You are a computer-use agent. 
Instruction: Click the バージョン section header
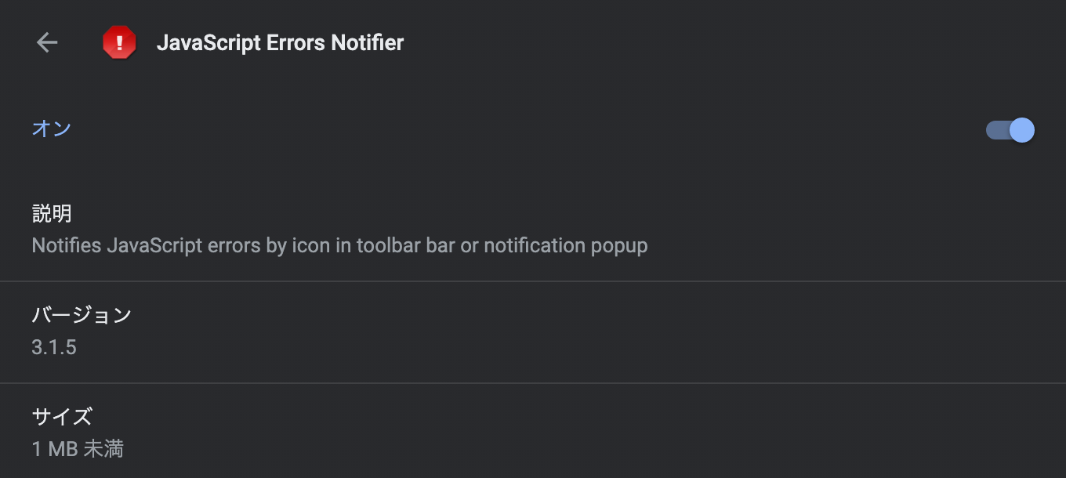[82, 314]
